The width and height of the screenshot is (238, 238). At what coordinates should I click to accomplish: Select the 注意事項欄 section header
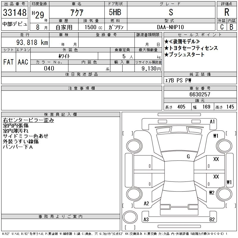pyautogui.click(x=82, y=88)
